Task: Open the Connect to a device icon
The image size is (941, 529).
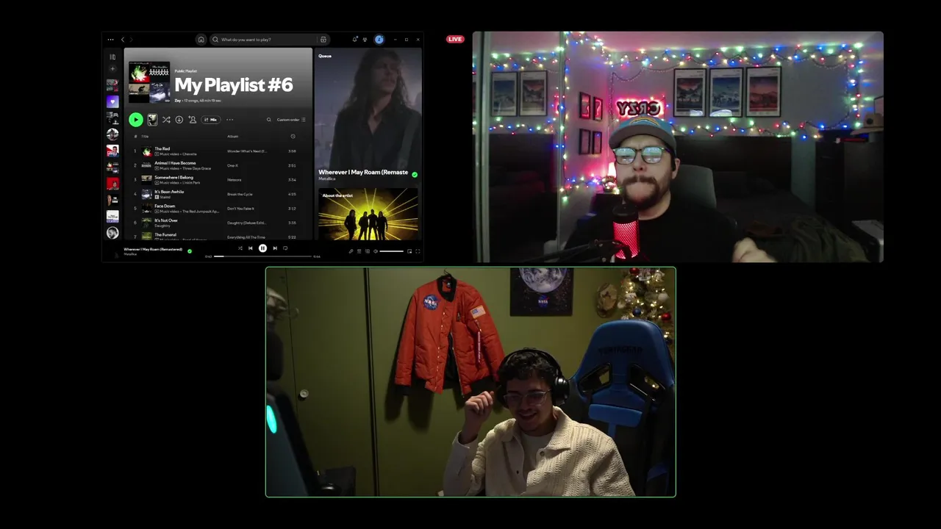Action: click(367, 251)
